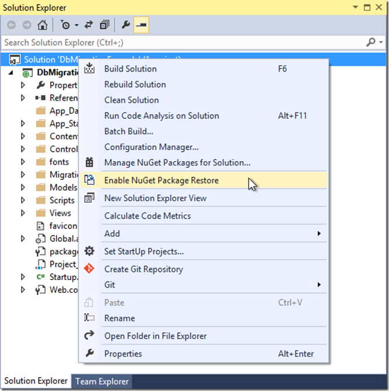This screenshot has height=391, width=389.
Task: Click the Collapse All icon in toolbar
Action: [x=104, y=25]
